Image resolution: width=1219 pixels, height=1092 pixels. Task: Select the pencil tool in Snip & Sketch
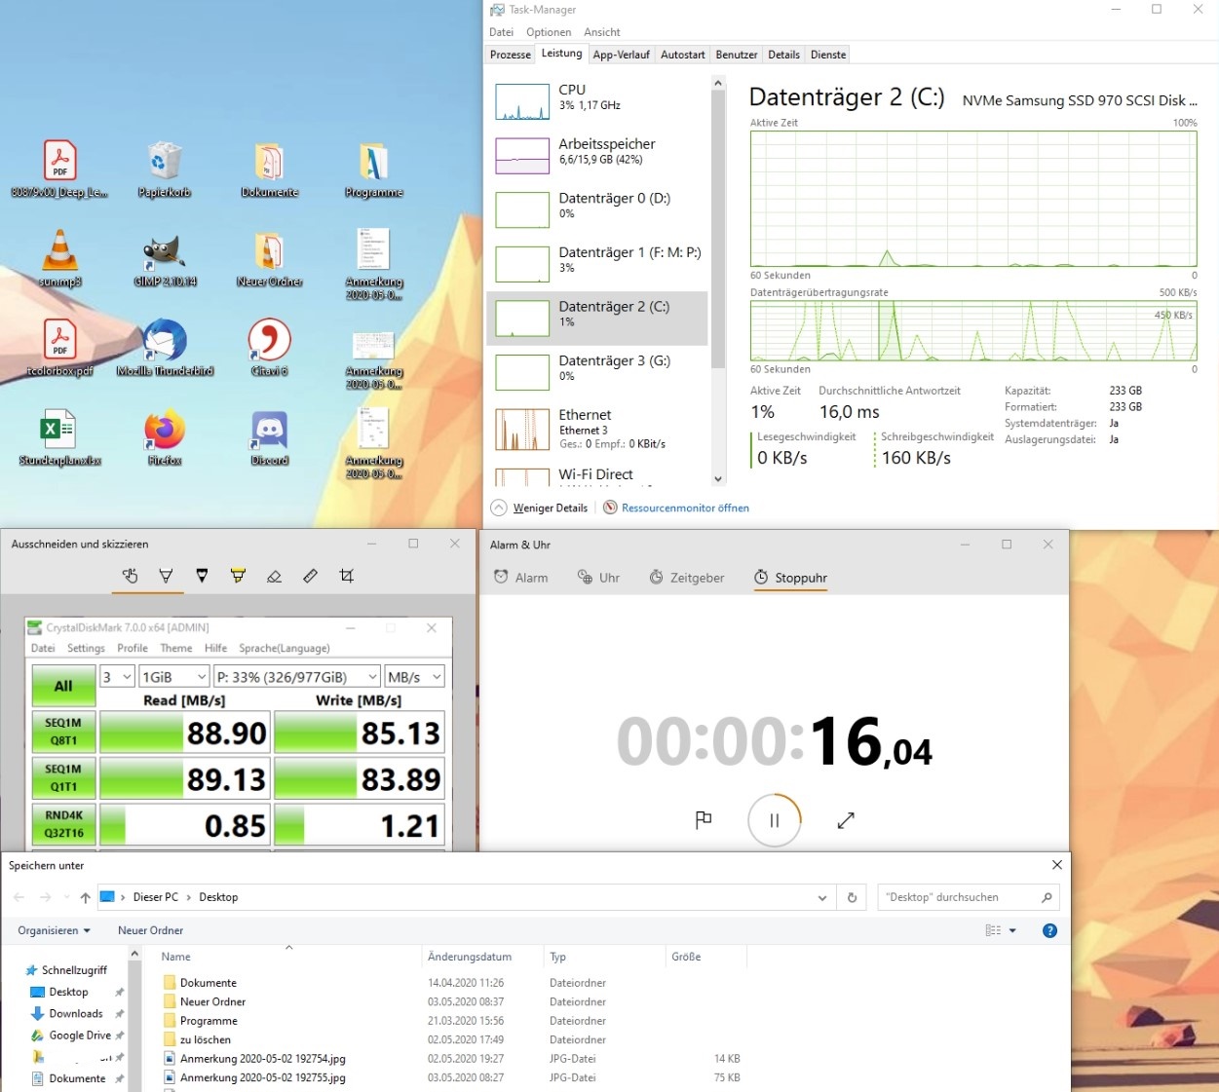click(x=202, y=576)
